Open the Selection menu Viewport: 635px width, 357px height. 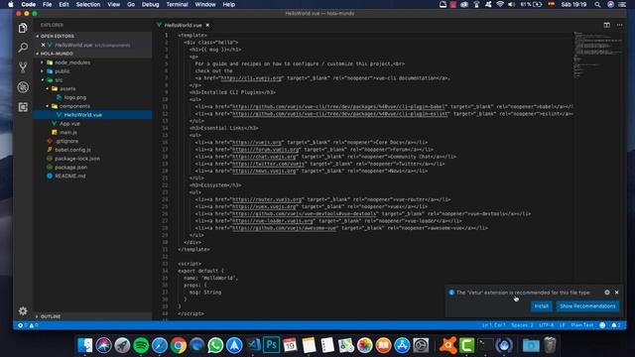[88, 4]
